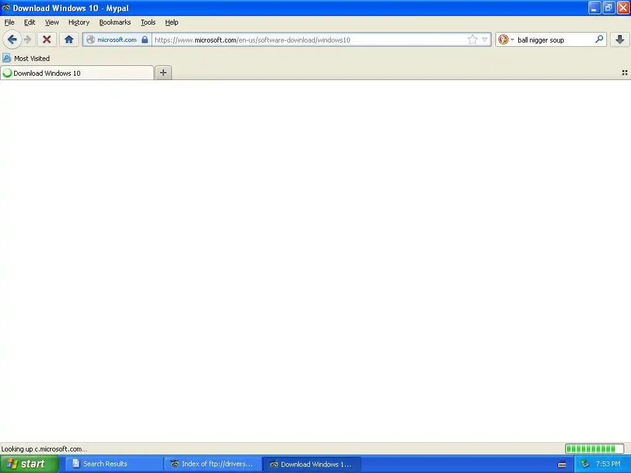This screenshot has width=631, height=473.
Task: Open the History menu
Action: click(x=78, y=22)
